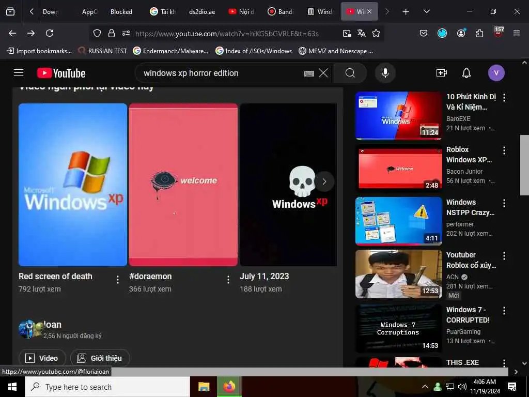Open the YouTube guide hamburger menu
The width and height of the screenshot is (529, 397).
click(x=19, y=72)
